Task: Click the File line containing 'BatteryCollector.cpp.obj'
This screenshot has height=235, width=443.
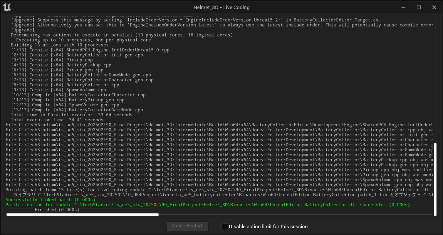Action: [x=219, y=130]
